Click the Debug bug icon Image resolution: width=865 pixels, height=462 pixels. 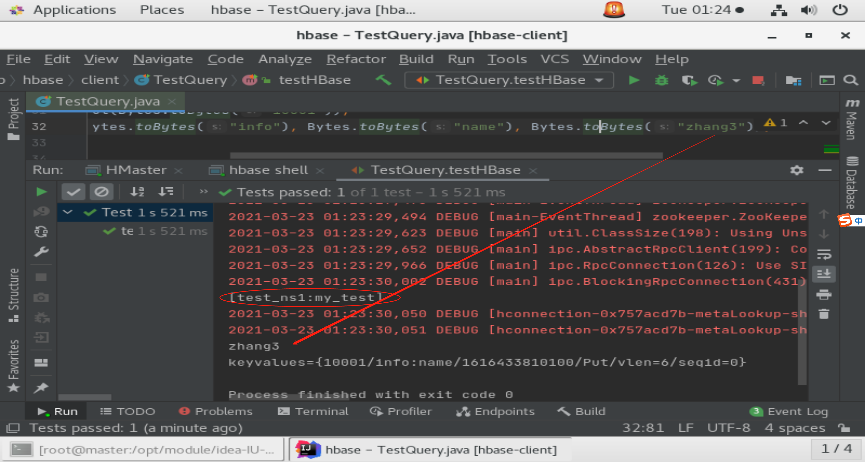pyautogui.click(x=661, y=80)
